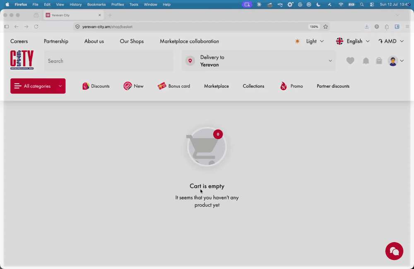Bookmark page with star icon

325,26
